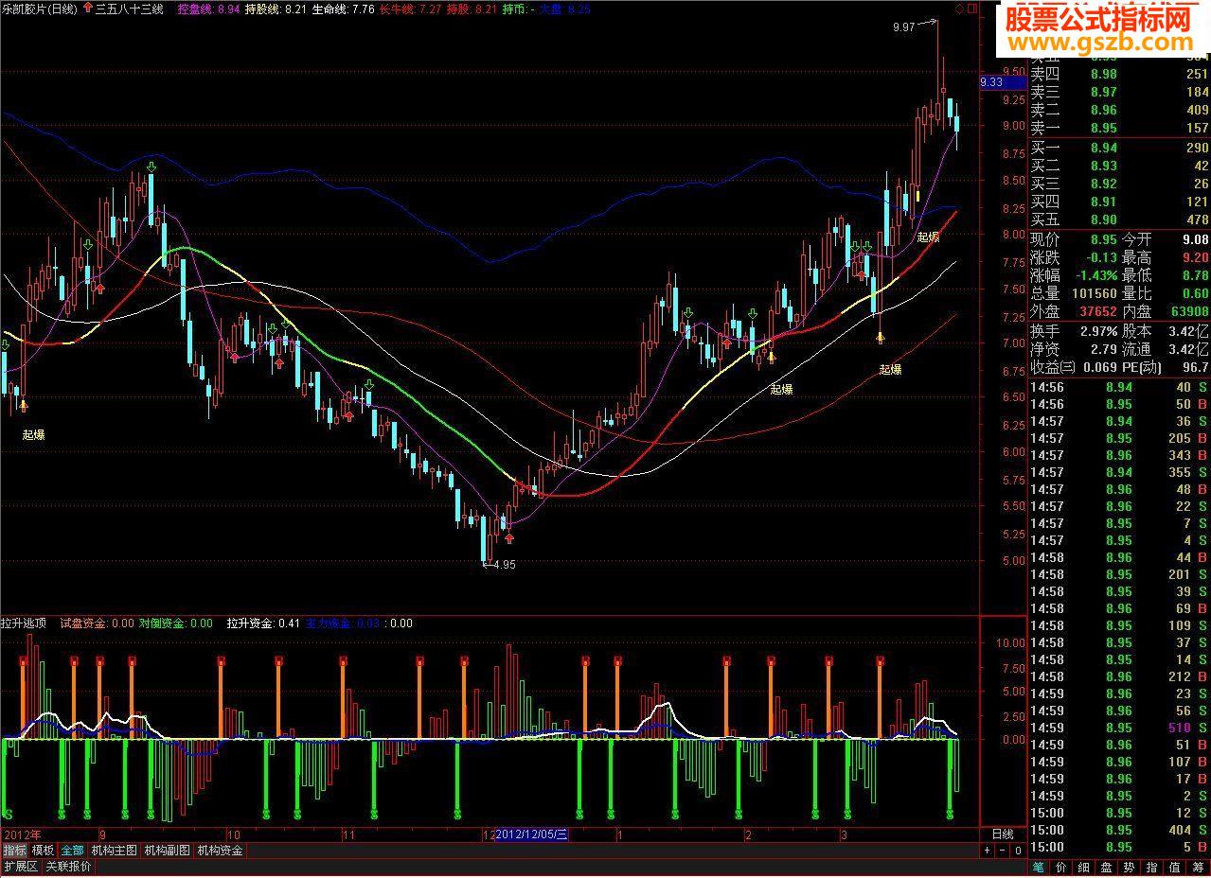Open the 模板 tab
The image size is (1211, 878).
point(44,851)
